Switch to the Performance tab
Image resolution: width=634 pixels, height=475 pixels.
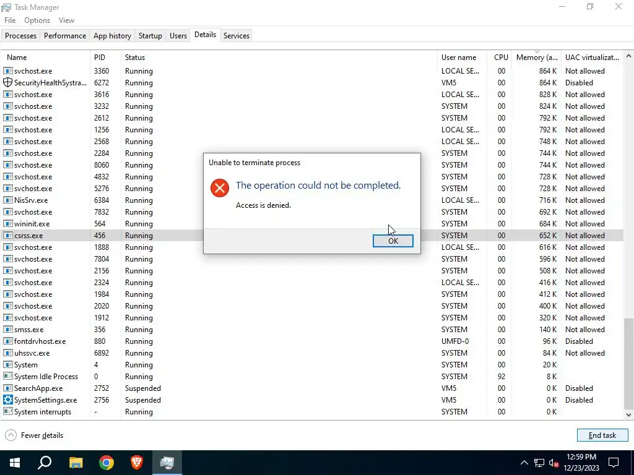(64, 35)
